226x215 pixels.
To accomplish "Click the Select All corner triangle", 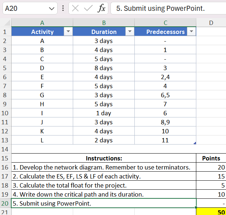I will tap(6, 23).
